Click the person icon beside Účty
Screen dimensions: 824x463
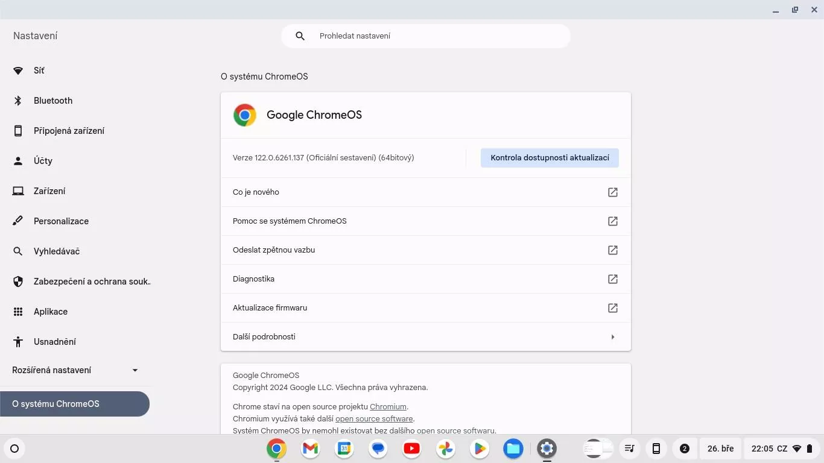(x=18, y=161)
